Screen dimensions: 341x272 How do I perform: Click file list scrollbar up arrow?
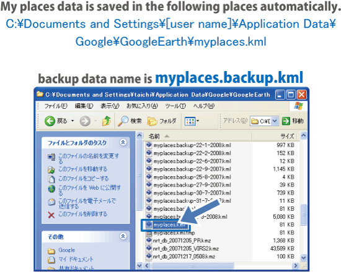303,135
